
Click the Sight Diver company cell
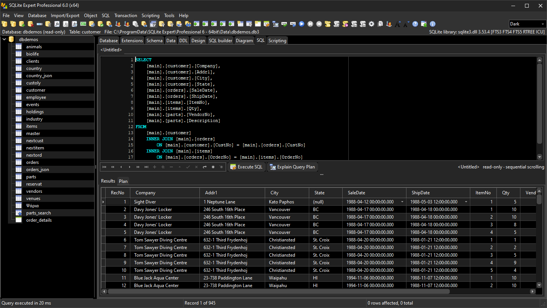(165, 202)
